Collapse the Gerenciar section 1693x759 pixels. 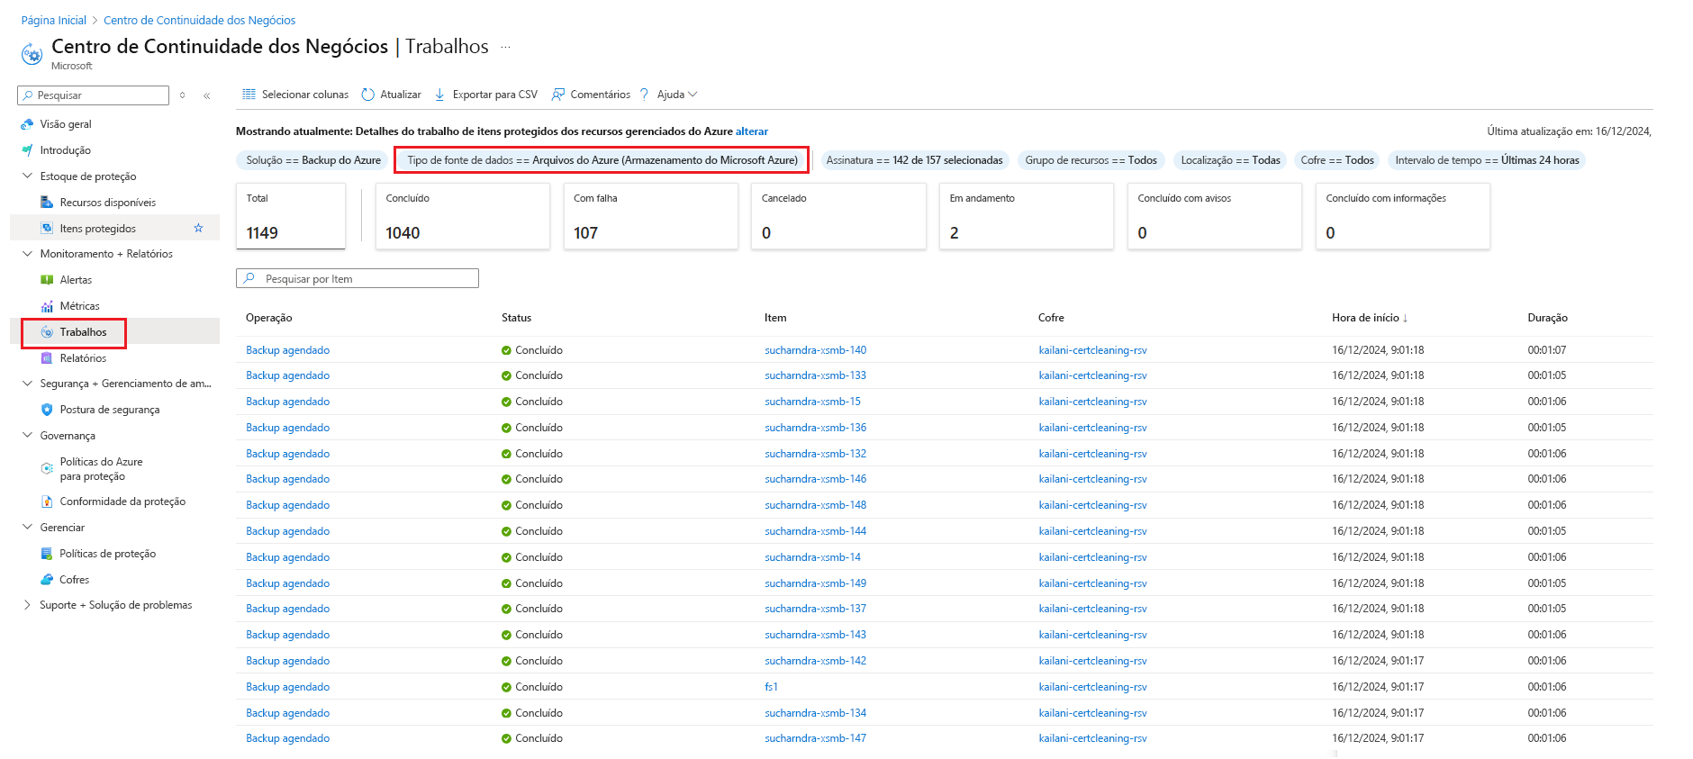(x=27, y=528)
